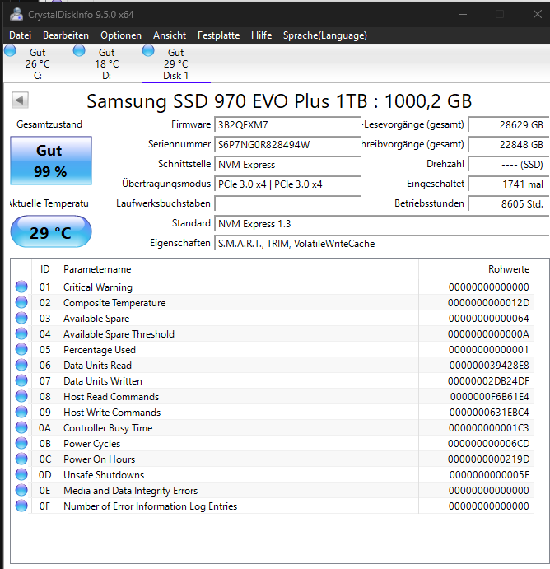Click the status orb of Critical Warning

pyautogui.click(x=21, y=287)
